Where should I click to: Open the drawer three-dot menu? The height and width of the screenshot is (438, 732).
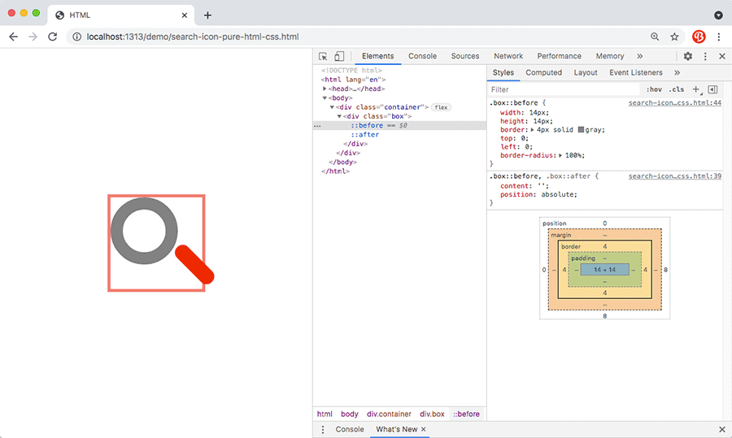click(323, 430)
